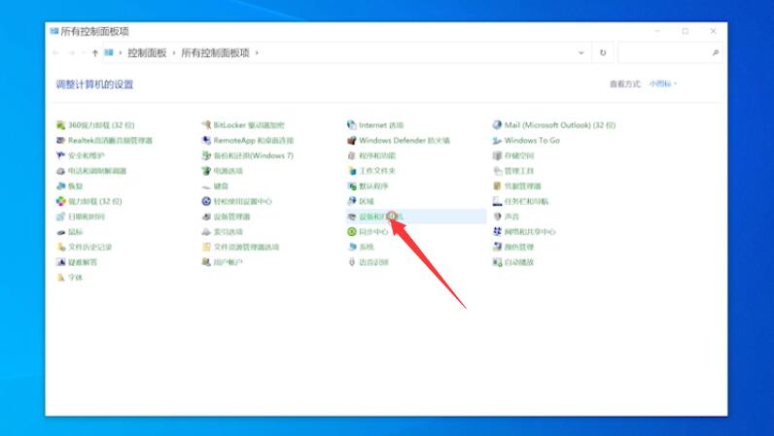
Task: Open Internet 选项
Action: (375, 125)
